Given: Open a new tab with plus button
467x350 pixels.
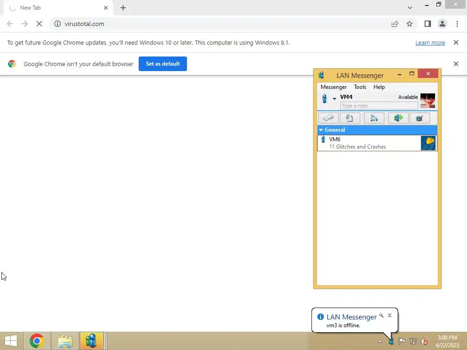Looking at the screenshot, I should 123,8.
